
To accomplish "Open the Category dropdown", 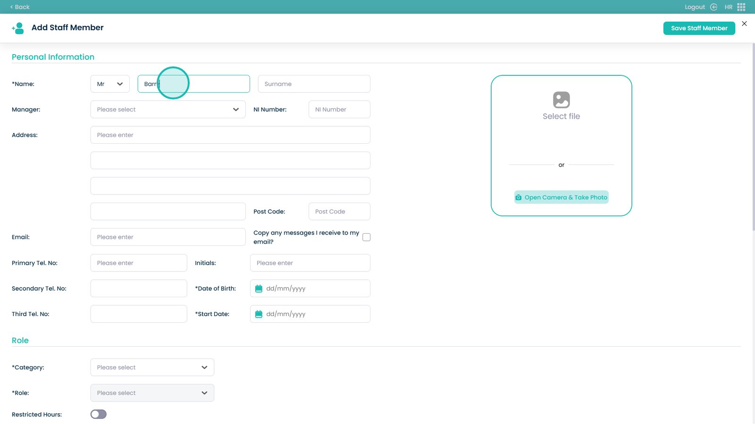I will 152,367.
